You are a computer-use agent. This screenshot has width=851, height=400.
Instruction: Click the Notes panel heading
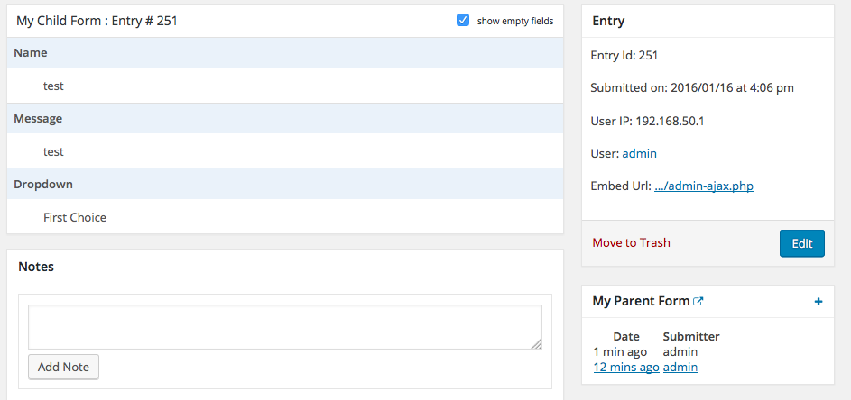point(36,267)
